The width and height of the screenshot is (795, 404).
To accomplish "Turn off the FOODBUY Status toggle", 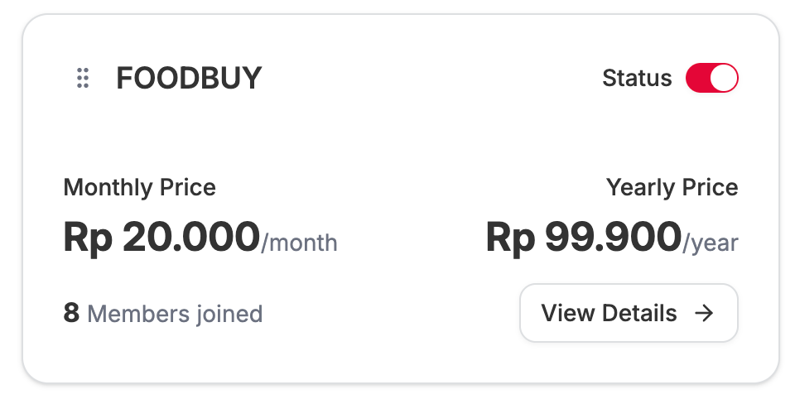I will click(x=711, y=79).
